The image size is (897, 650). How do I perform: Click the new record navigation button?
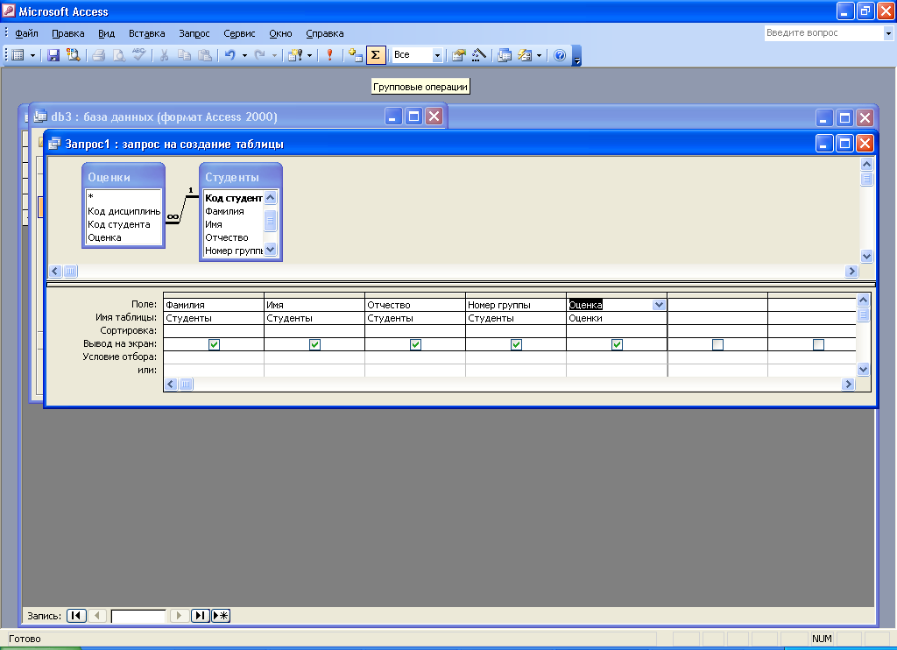(x=221, y=616)
